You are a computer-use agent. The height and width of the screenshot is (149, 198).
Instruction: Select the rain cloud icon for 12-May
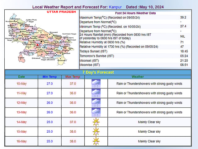tap(96, 103)
